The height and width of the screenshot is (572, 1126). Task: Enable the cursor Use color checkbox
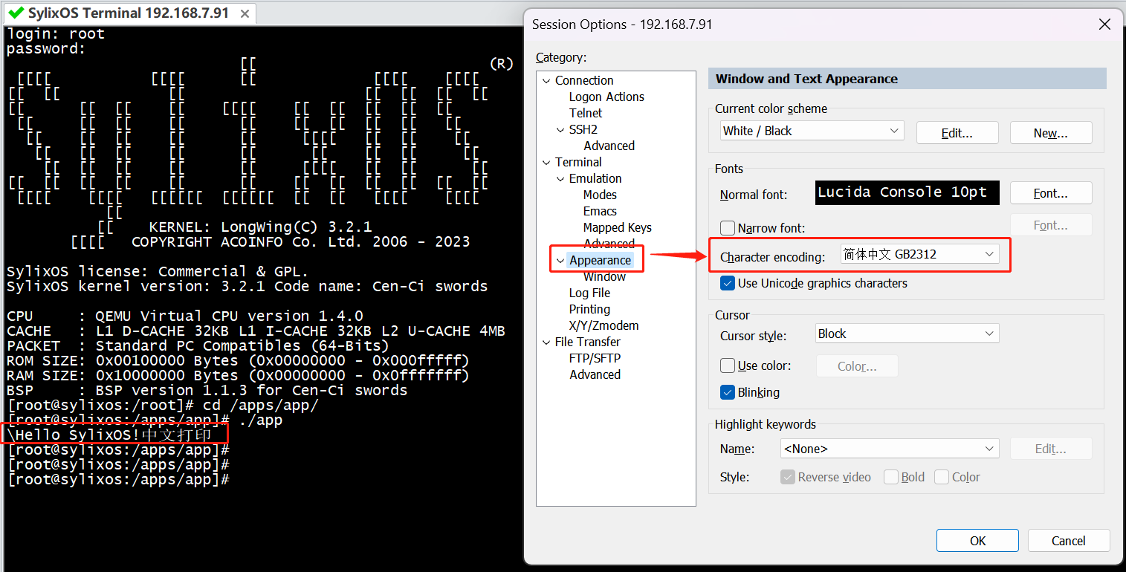728,365
